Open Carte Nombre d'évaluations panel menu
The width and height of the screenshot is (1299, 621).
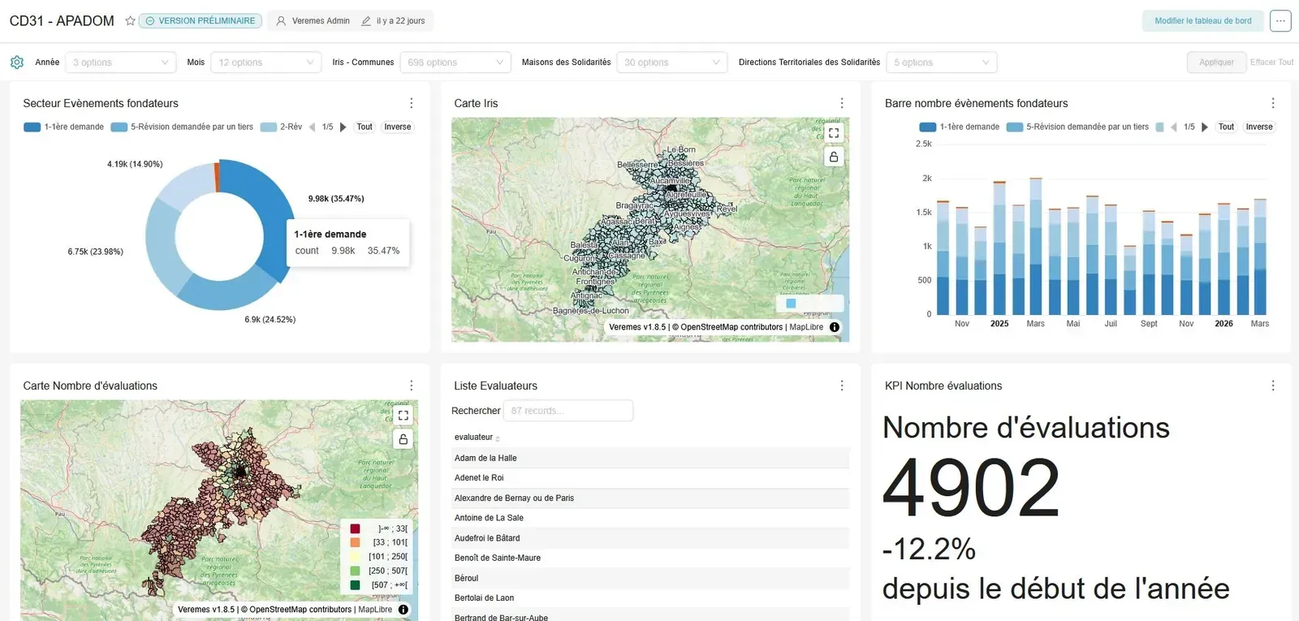412,386
